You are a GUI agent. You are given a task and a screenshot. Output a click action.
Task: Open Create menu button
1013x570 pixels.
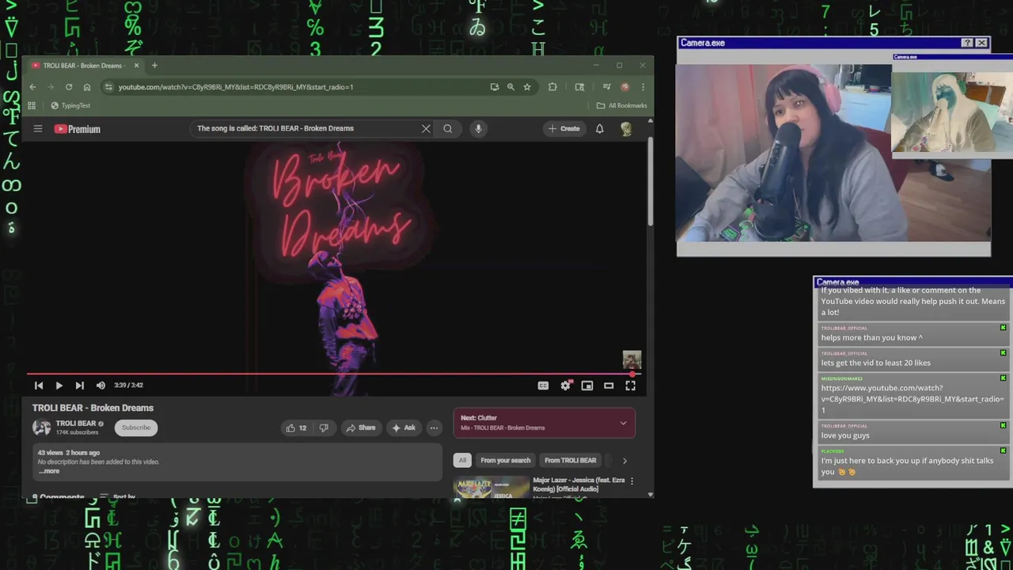564,128
